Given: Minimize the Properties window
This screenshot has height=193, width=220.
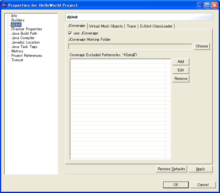Looking at the screenshot, I should tap(200, 5).
